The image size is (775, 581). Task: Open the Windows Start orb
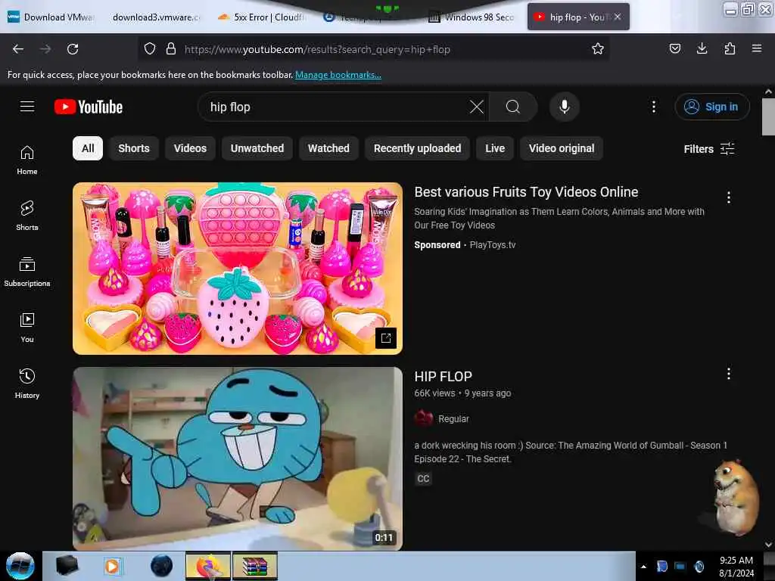click(x=20, y=566)
